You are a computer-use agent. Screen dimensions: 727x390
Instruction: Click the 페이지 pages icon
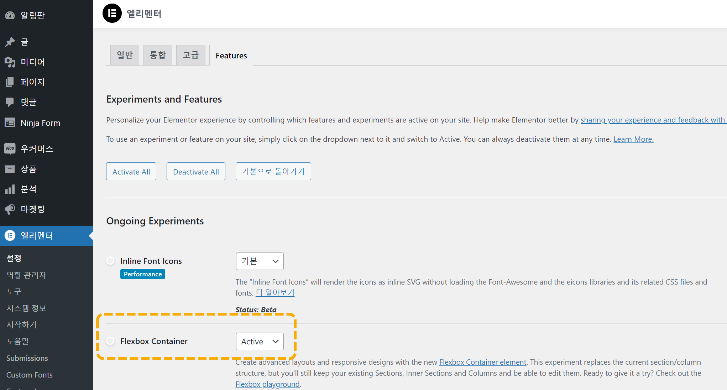pyautogui.click(x=10, y=82)
